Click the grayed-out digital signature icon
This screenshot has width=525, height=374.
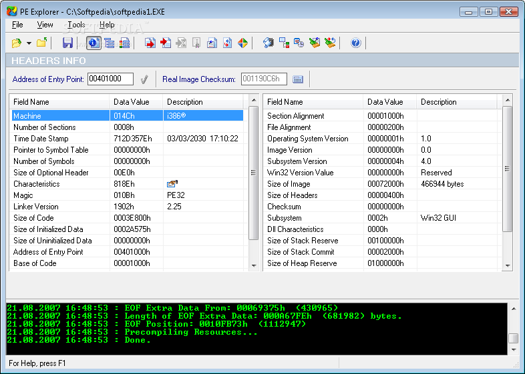(196, 43)
